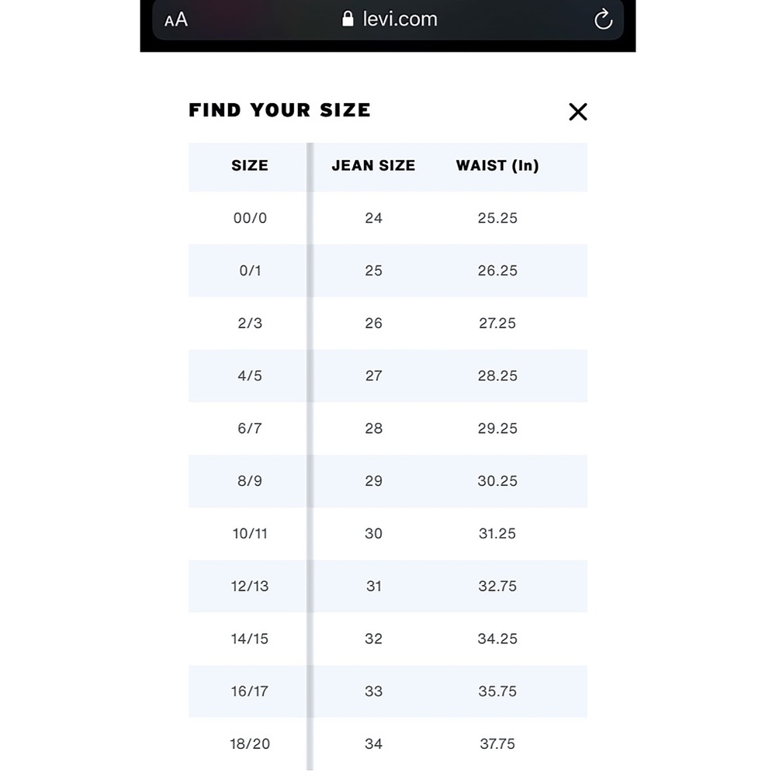Select the 00/0 size cell
This screenshot has height=776, width=776.
point(250,218)
